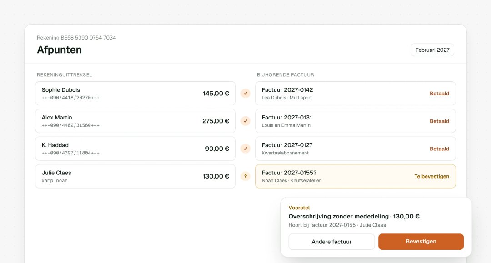Click the 'Afpunten' page heading
Viewport: 491px width, 263px height.
[x=59, y=50]
